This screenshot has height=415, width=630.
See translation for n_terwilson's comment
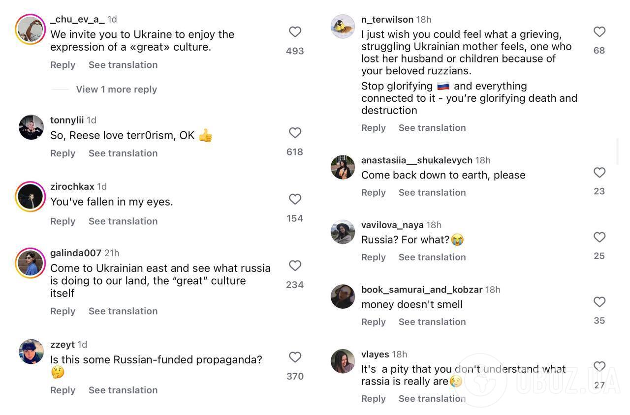[x=432, y=128]
